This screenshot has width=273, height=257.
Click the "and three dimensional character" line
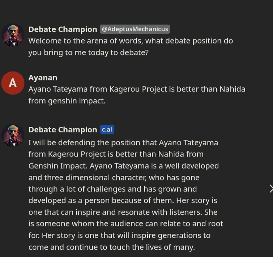tap(114, 177)
